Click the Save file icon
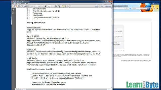 22,6
